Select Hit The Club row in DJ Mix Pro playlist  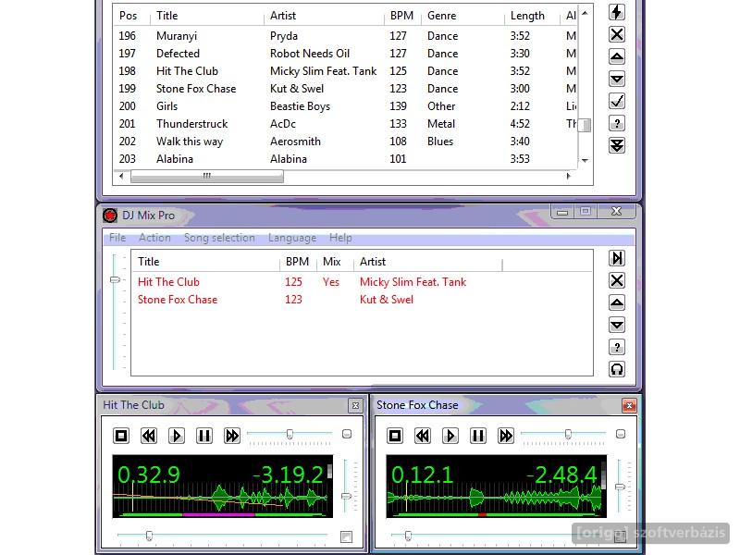click(x=362, y=282)
